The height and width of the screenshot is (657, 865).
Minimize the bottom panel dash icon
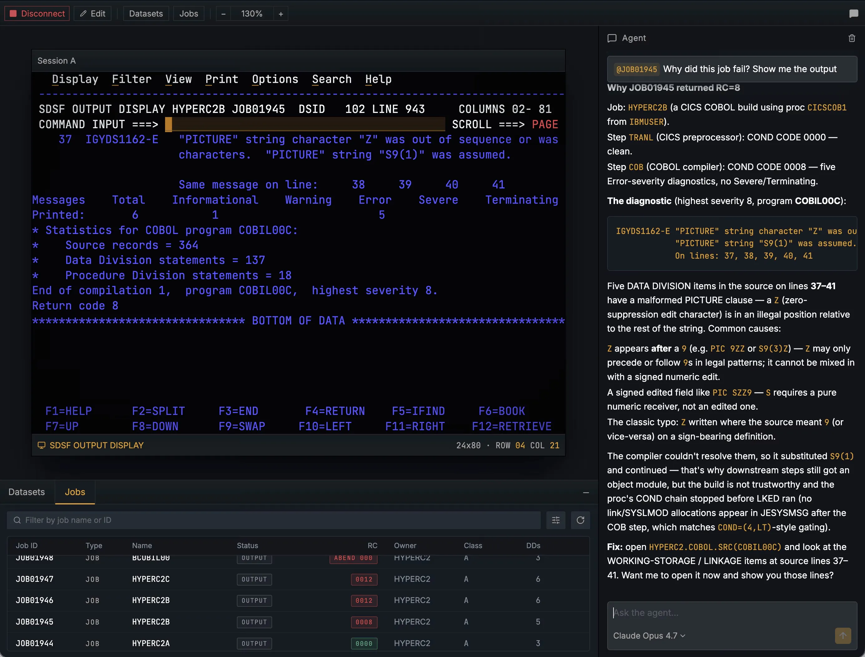tap(586, 492)
